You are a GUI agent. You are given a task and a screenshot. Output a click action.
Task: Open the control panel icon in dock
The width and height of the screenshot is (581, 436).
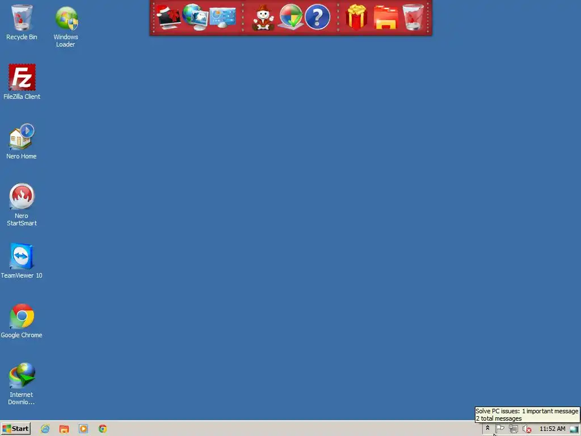click(x=222, y=18)
